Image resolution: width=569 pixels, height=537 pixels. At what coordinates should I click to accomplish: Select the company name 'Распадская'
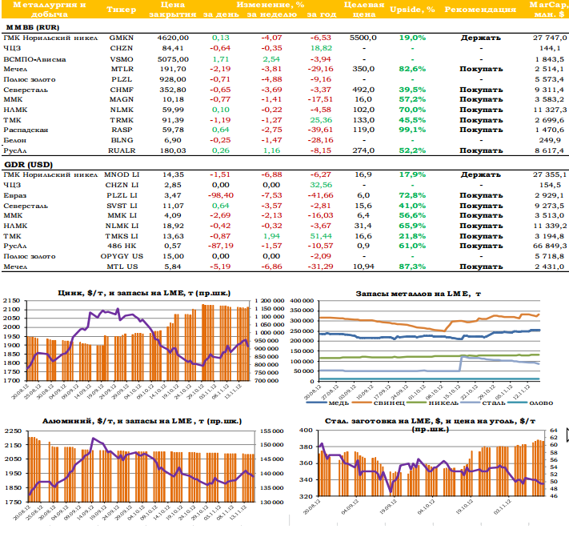pyautogui.click(x=26, y=130)
